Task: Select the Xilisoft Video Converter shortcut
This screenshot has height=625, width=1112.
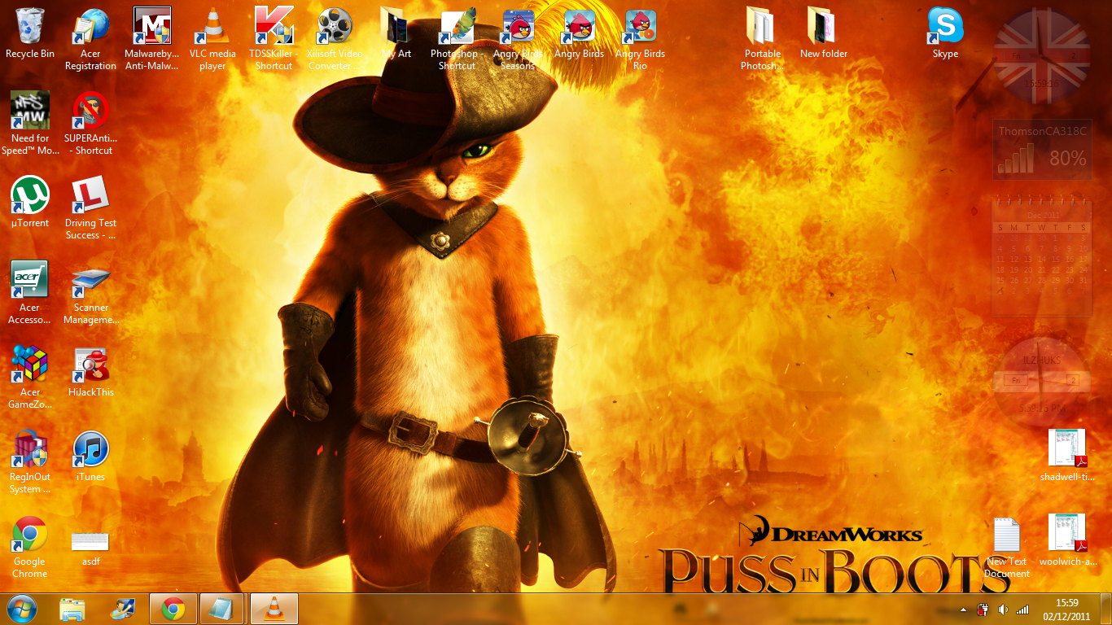Action: point(335,27)
